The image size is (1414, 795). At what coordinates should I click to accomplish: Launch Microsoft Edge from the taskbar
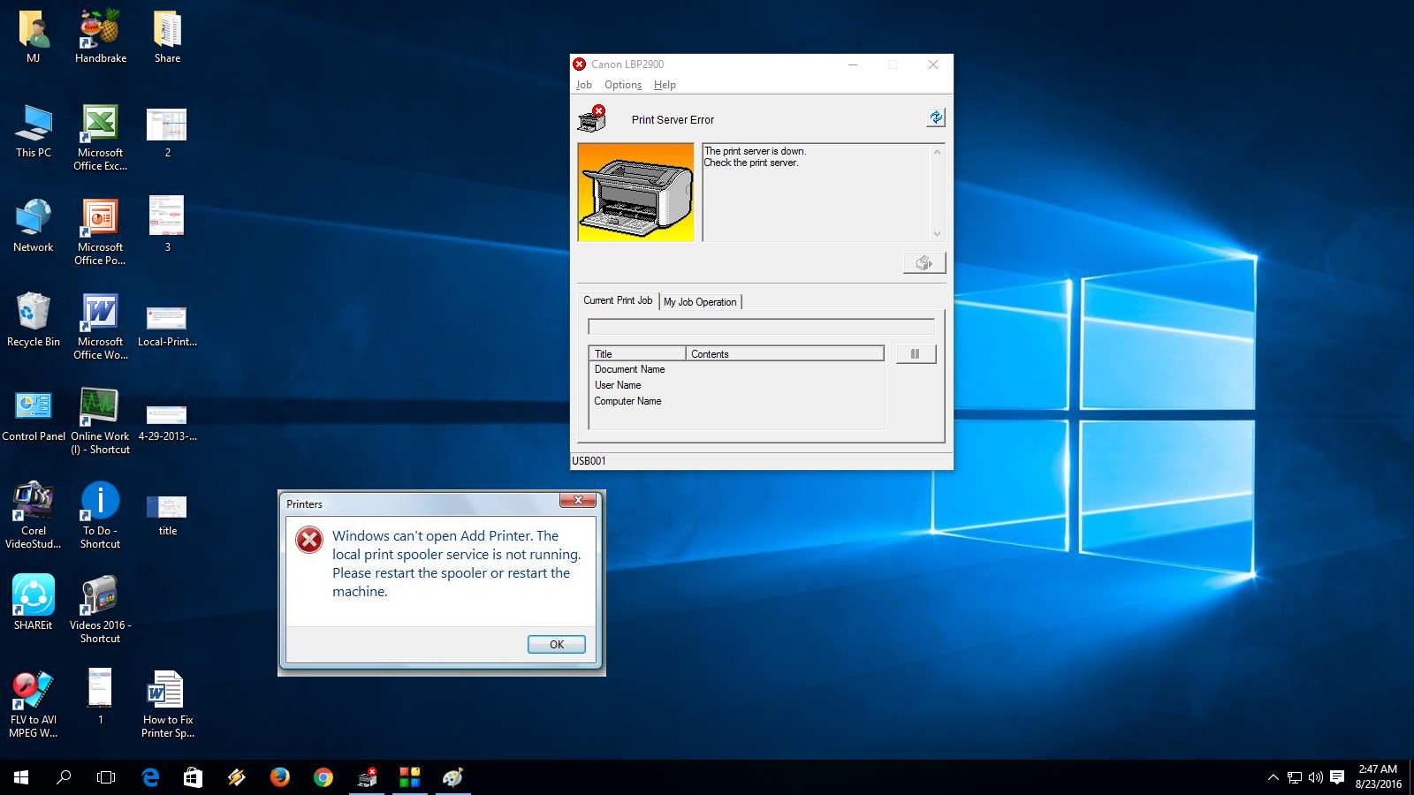point(150,777)
